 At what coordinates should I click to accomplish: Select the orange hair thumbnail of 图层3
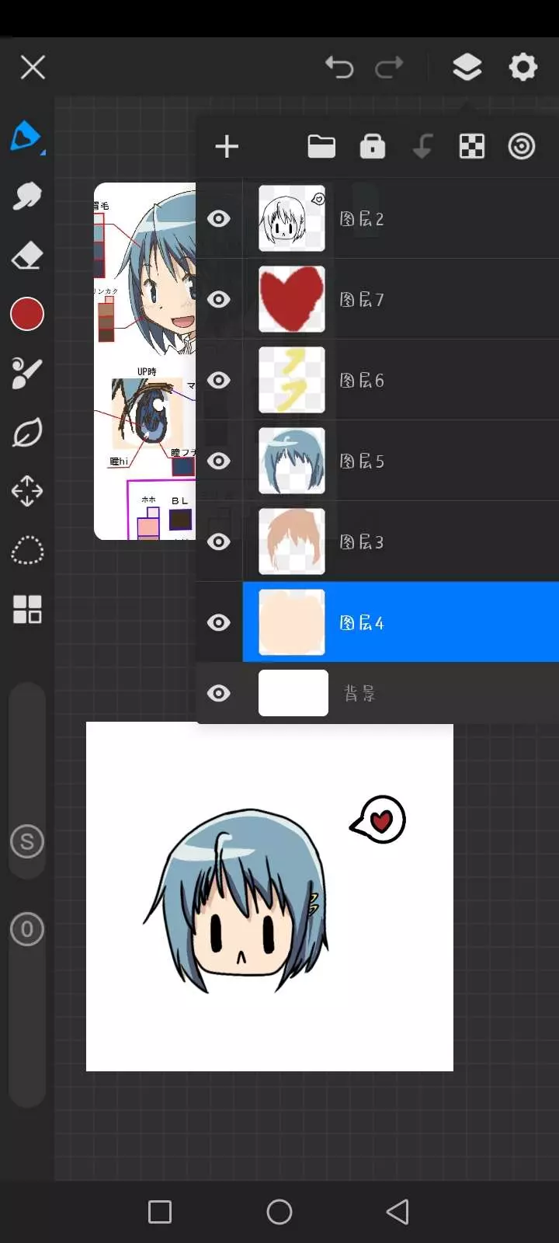coord(292,541)
